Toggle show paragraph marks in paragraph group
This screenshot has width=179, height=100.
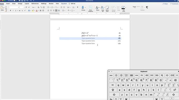coord(77,7)
